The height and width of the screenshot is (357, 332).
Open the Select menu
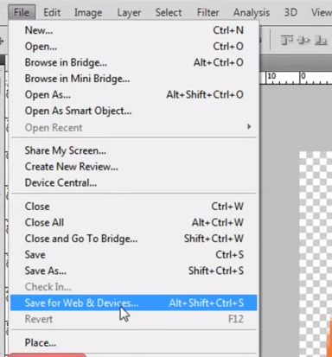point(169,12)
